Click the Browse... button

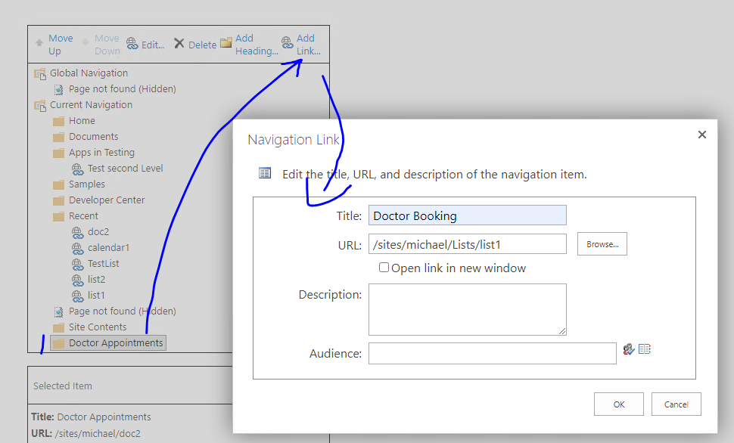[x=602, y=244]
